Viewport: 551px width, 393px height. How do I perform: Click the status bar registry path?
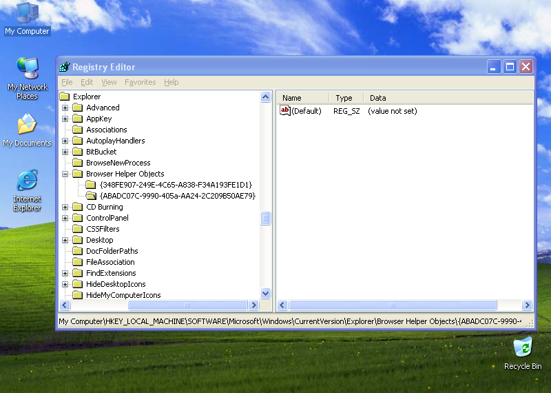point(290,321)
